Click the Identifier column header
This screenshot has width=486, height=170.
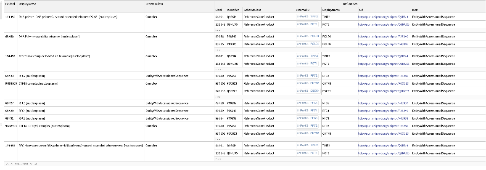click(x=233, y=9)
